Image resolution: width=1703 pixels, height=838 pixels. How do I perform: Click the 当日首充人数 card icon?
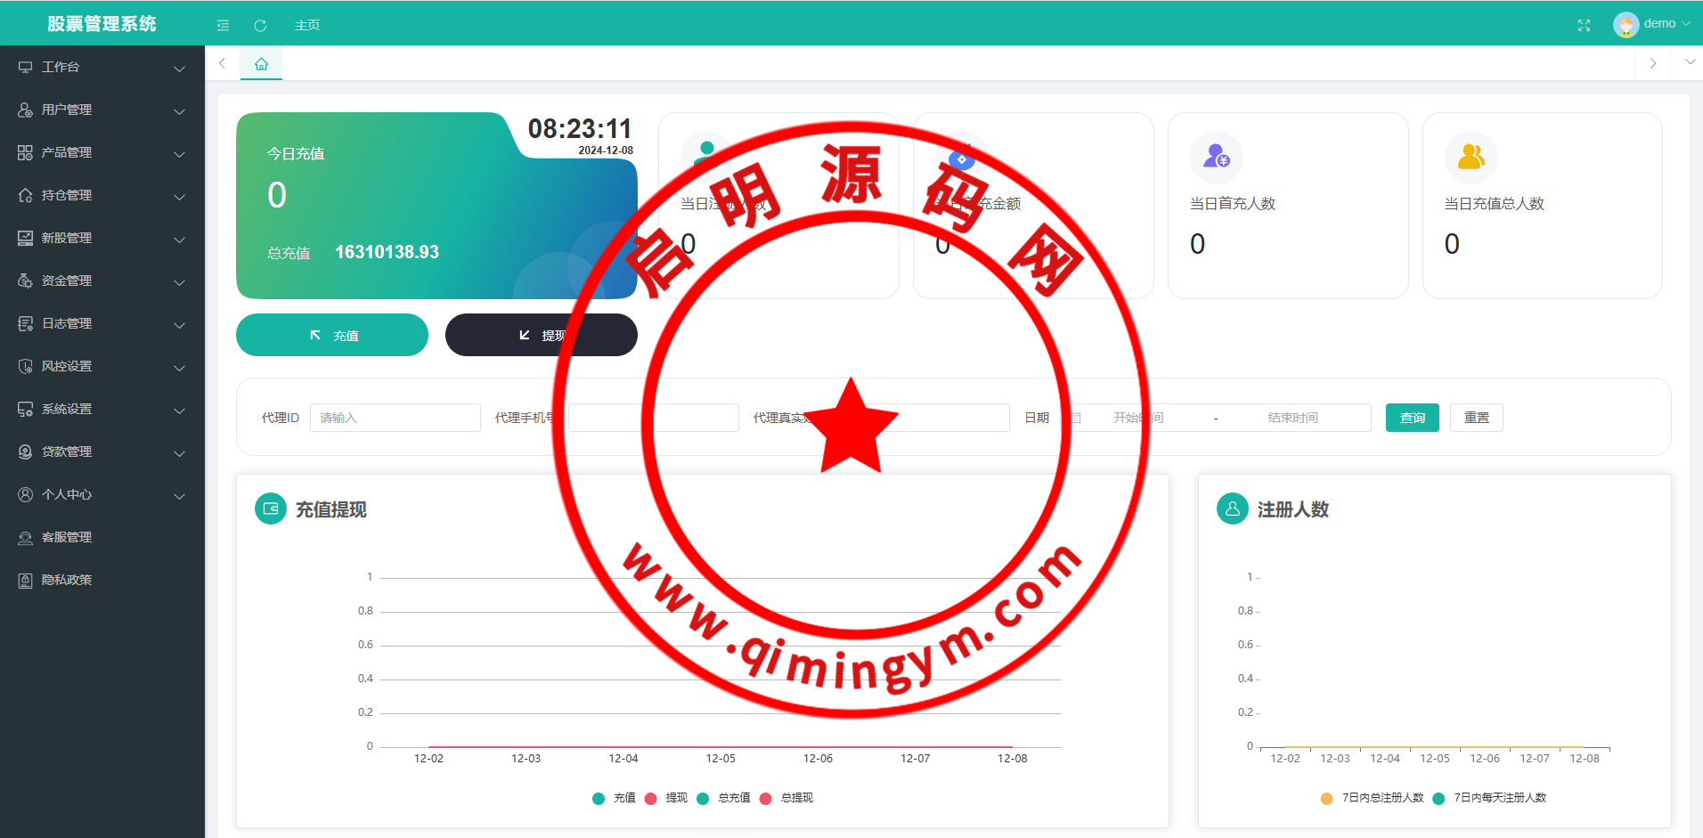click(x=1216, y=157)
